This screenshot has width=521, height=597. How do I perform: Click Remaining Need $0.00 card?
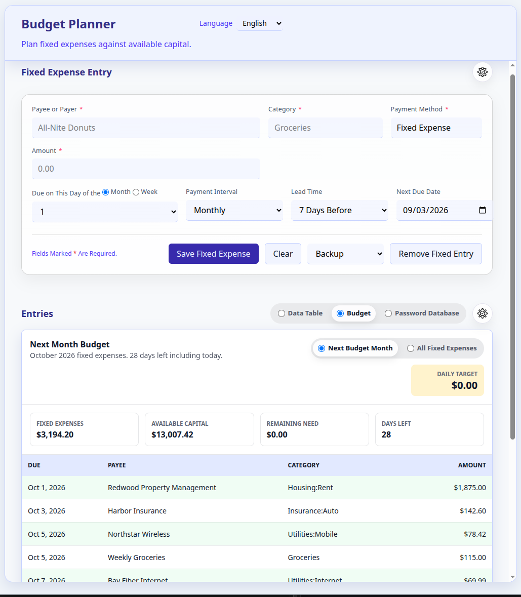(x=314, y=429)
